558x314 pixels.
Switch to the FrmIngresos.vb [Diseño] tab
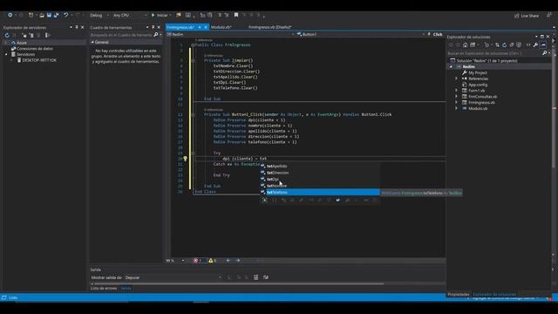click(269, 27)
